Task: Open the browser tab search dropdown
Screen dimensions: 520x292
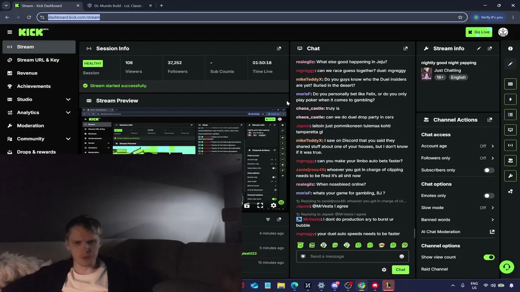Action: pos(6,6)
